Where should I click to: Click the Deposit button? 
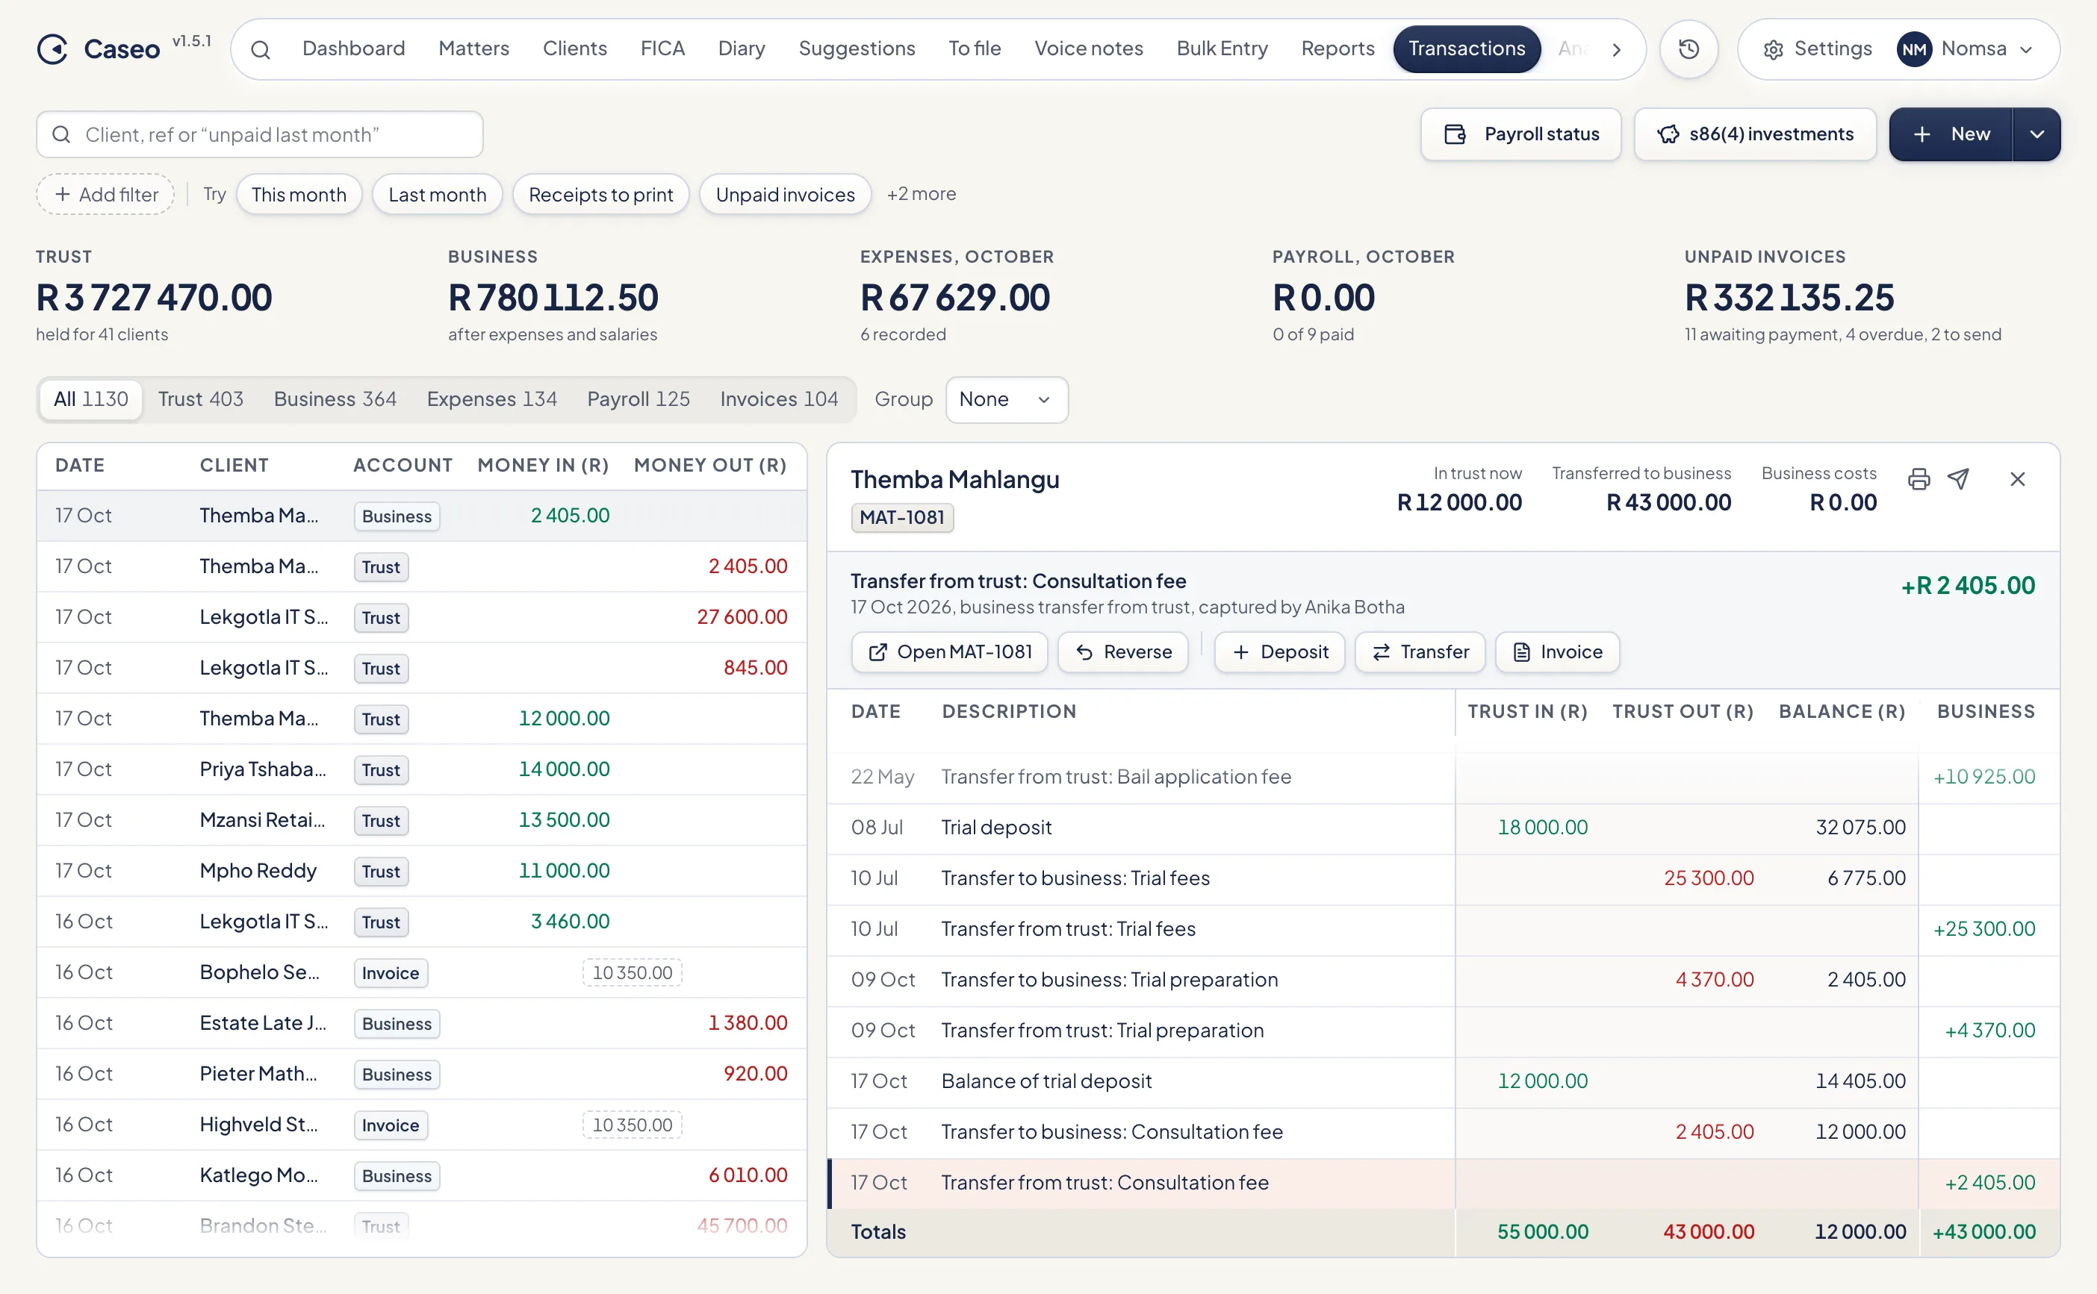pos(1279,652)
